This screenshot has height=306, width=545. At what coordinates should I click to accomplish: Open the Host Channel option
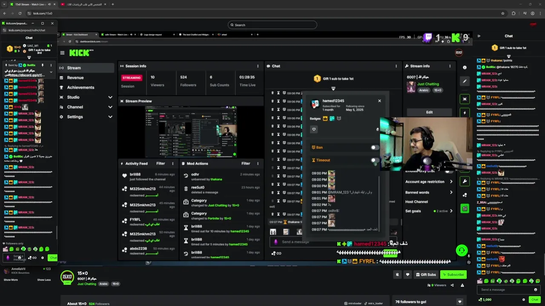tap(416, 201)
